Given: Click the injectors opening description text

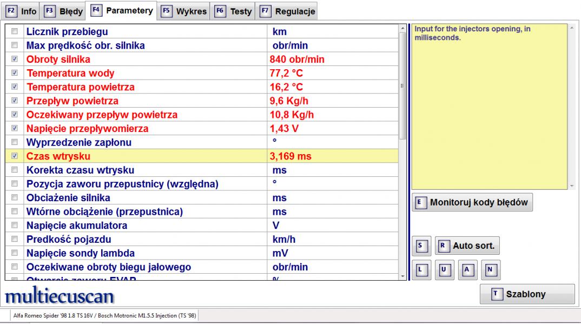Looking at the screenshot, I should point(472,33).
